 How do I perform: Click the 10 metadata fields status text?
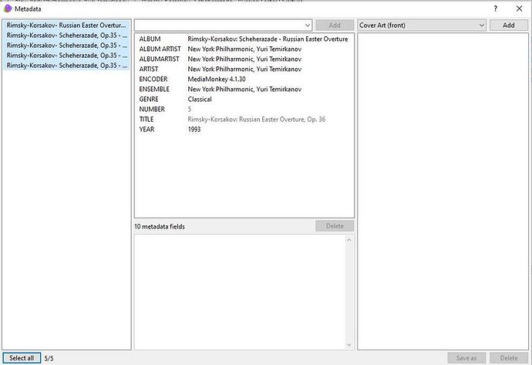pyautogui.click(x=160, y=226)
